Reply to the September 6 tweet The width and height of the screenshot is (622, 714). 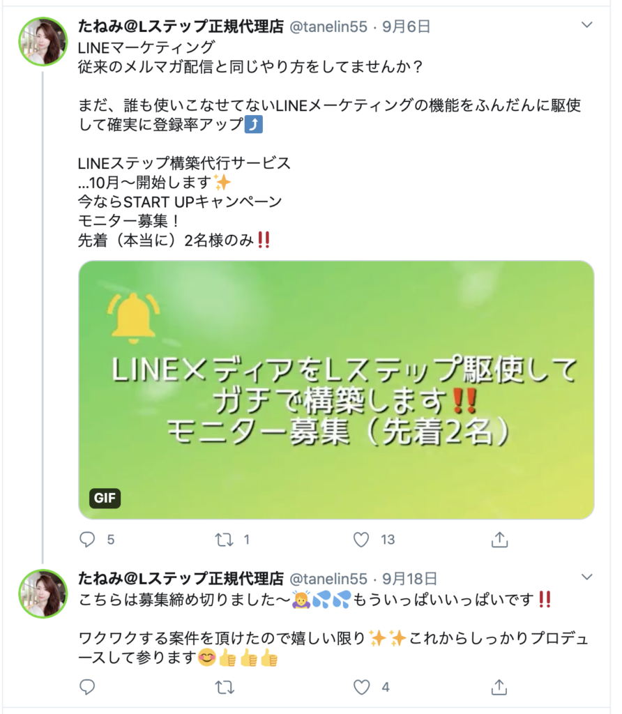click(x=87, y=539)
